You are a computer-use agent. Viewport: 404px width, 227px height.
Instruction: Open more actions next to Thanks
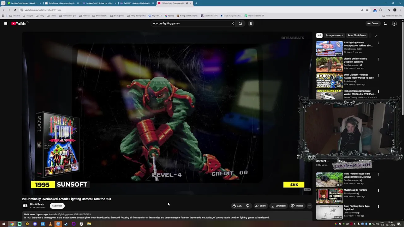click(309, 206)
